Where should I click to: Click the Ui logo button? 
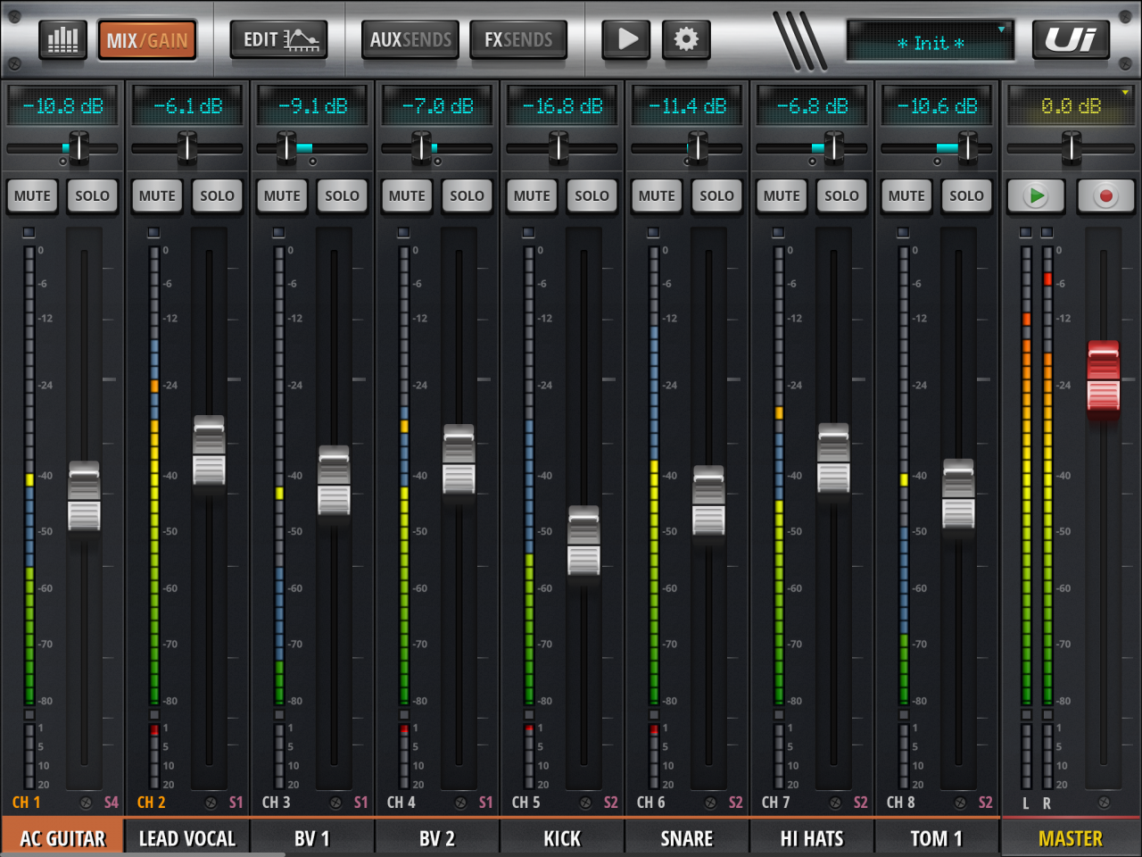pos(1071,40)
